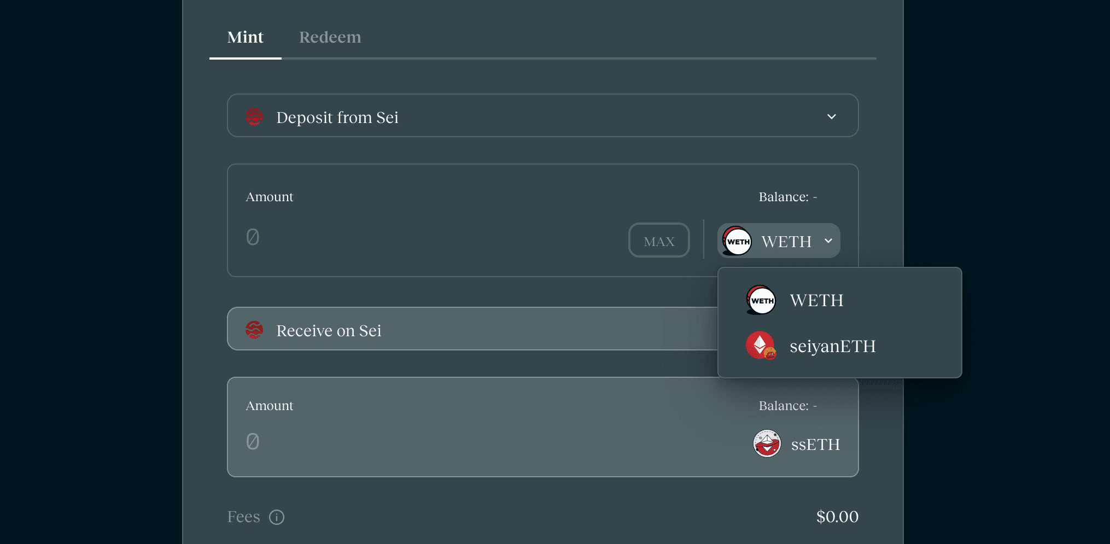
Task: Click the Sei logo in Receive on Sei
Action: pyautogui.click(x=254, y=330)
